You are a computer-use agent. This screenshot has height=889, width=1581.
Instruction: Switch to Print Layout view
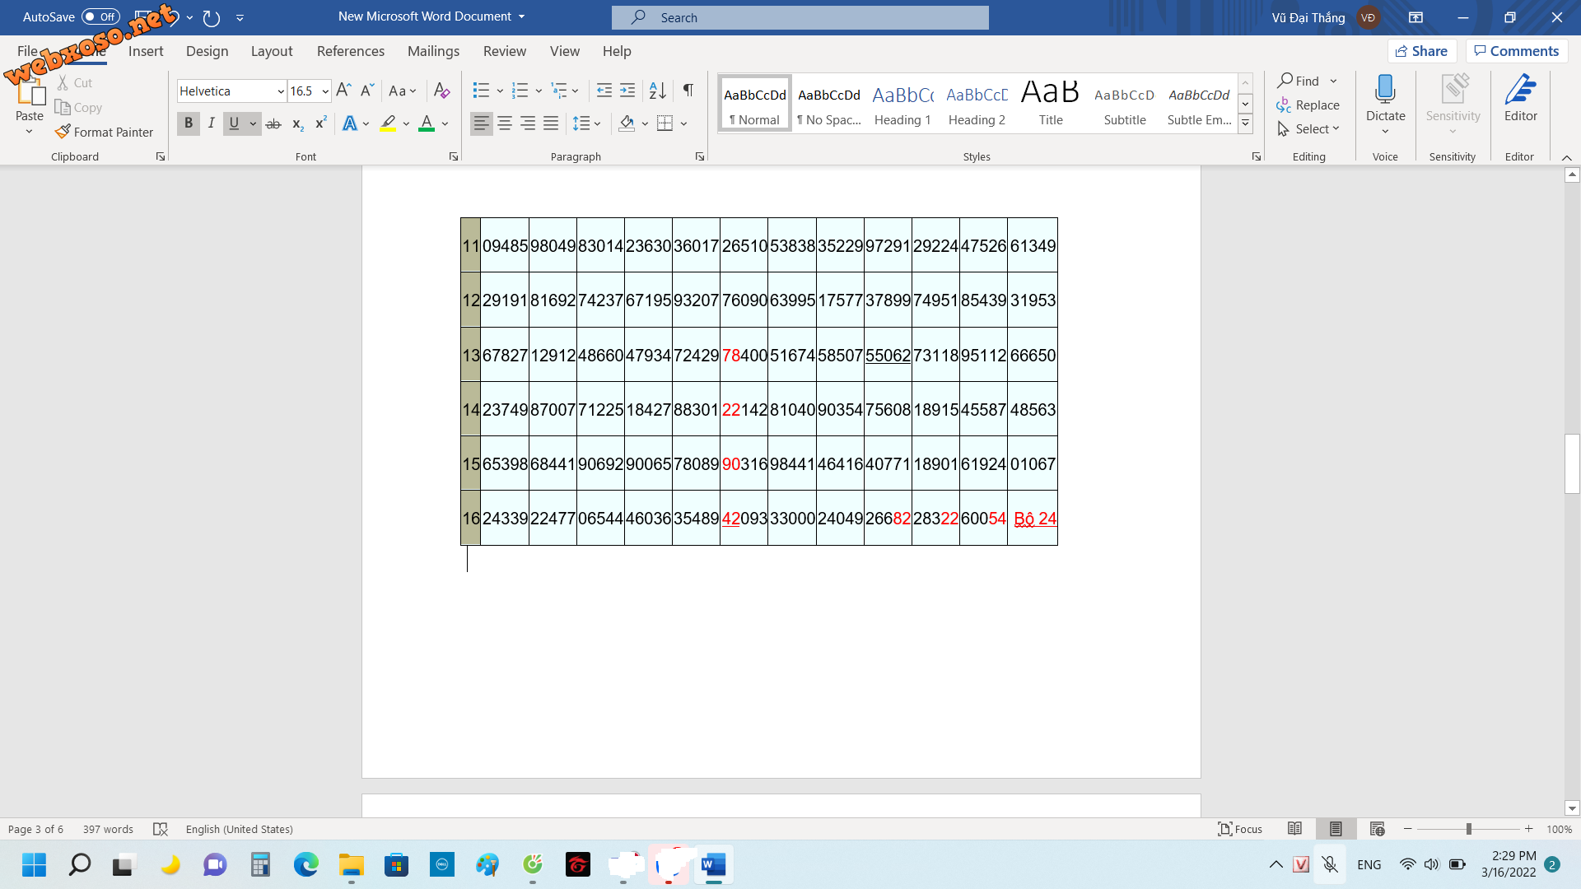[x=1336, y=829]
